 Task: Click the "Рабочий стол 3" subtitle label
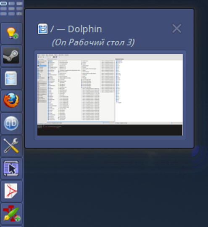tap(100, 42)
